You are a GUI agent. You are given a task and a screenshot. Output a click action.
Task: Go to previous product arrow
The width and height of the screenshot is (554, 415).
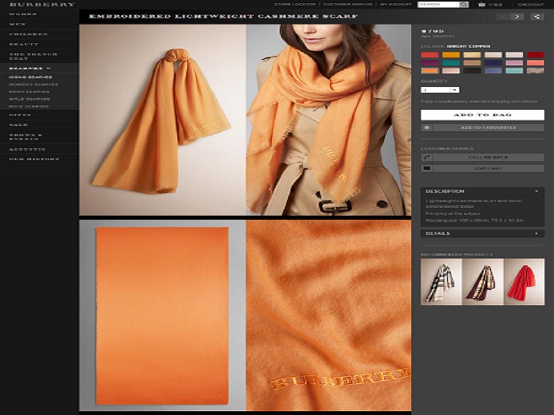tap(503, 17)
